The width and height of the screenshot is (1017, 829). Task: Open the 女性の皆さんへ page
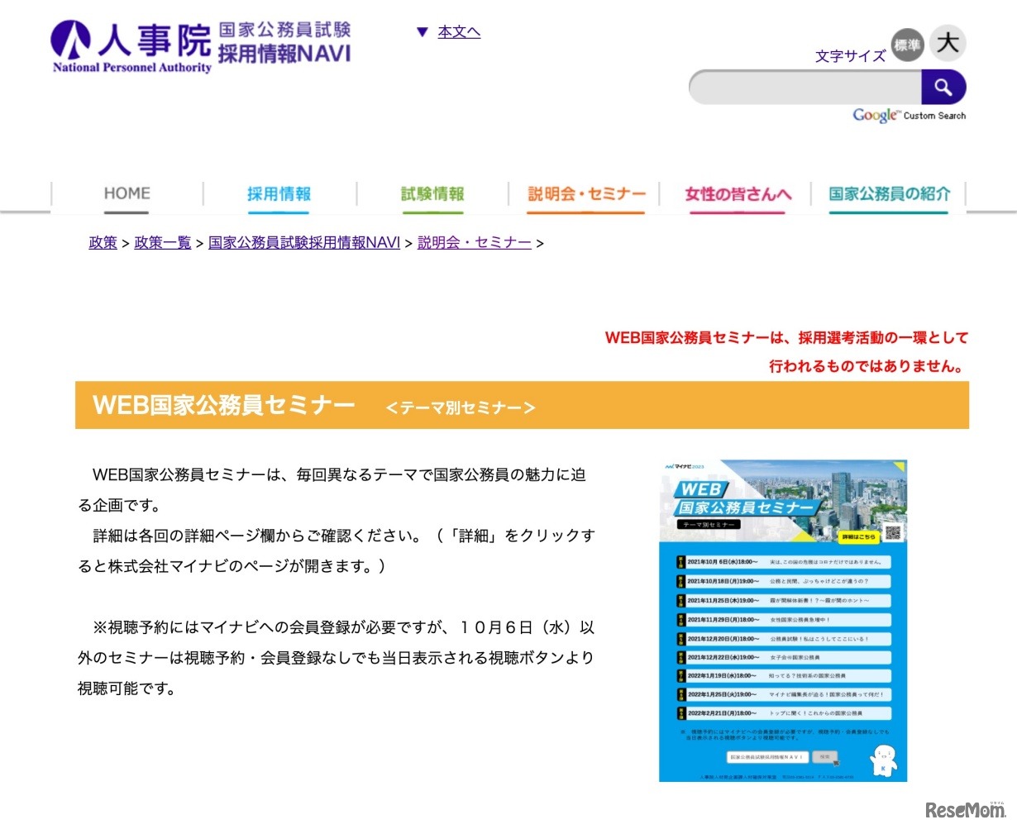click(737, 193)
